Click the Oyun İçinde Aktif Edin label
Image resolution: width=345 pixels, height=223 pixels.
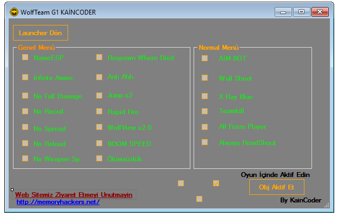pyautogui.click(x=275, y=175)
